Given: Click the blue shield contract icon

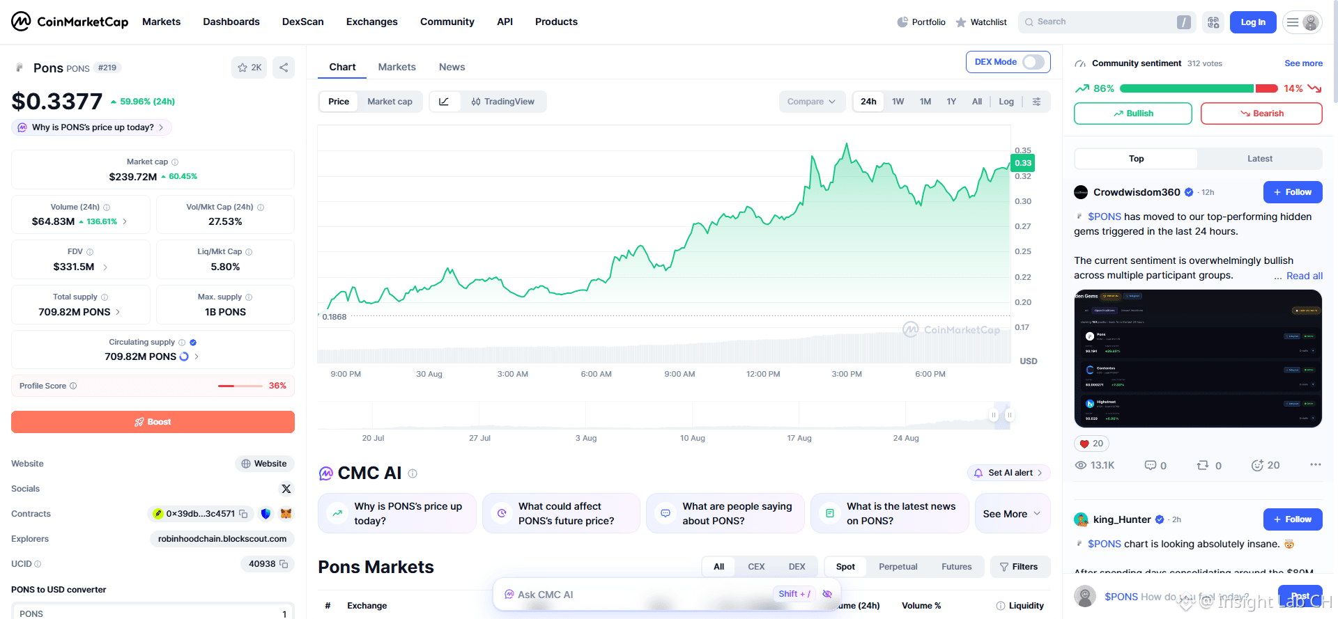Looking at the screenshot, I should [266, 514].
